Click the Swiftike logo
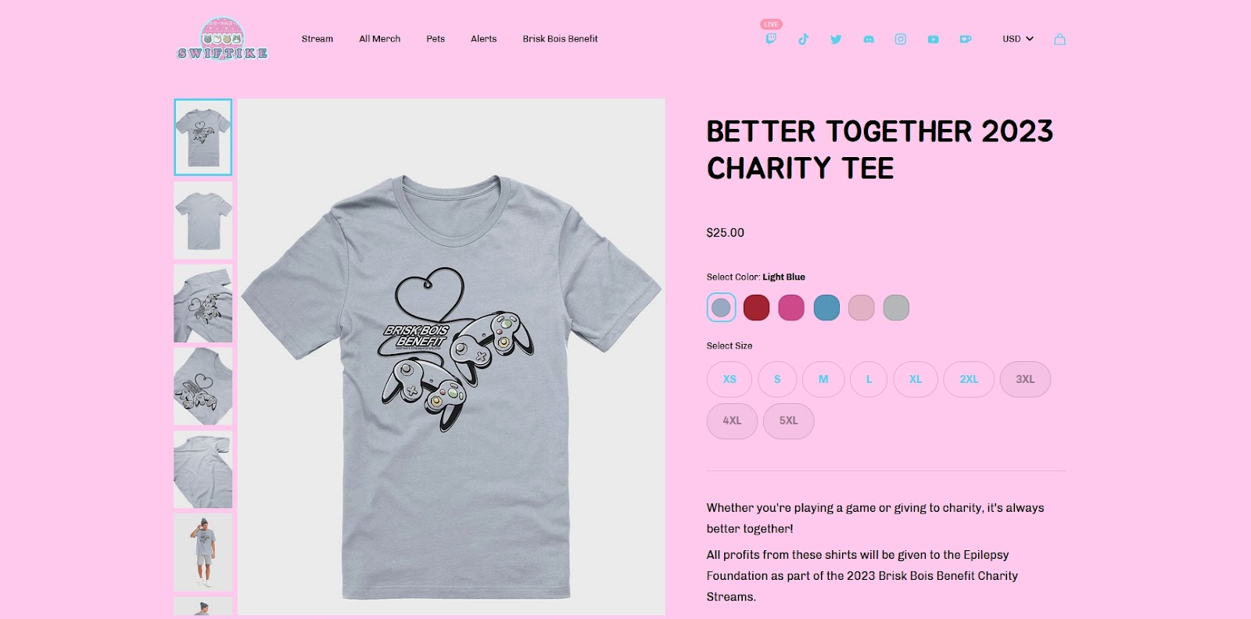1251x619 pixels. 223,39
